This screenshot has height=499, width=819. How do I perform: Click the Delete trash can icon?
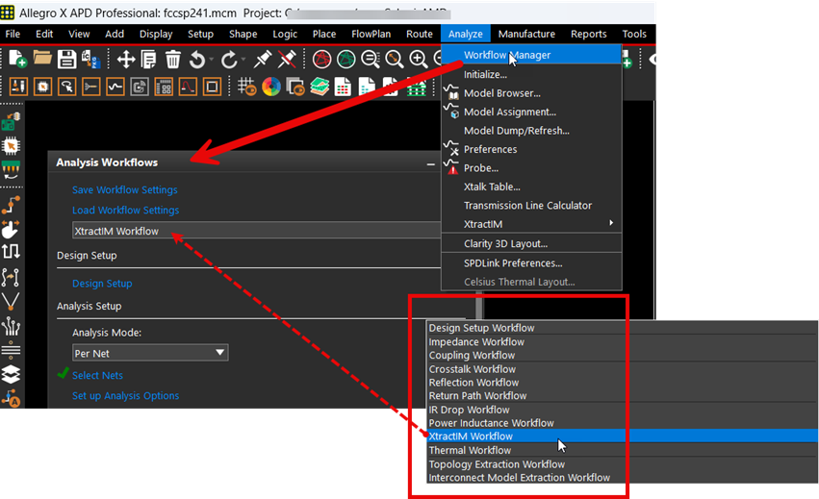(173, 60)
